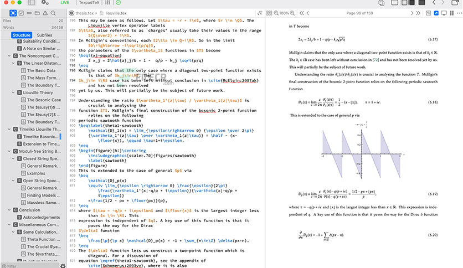Jump to last PDF page
463x268 pixels.
click(x=418, y=13)
